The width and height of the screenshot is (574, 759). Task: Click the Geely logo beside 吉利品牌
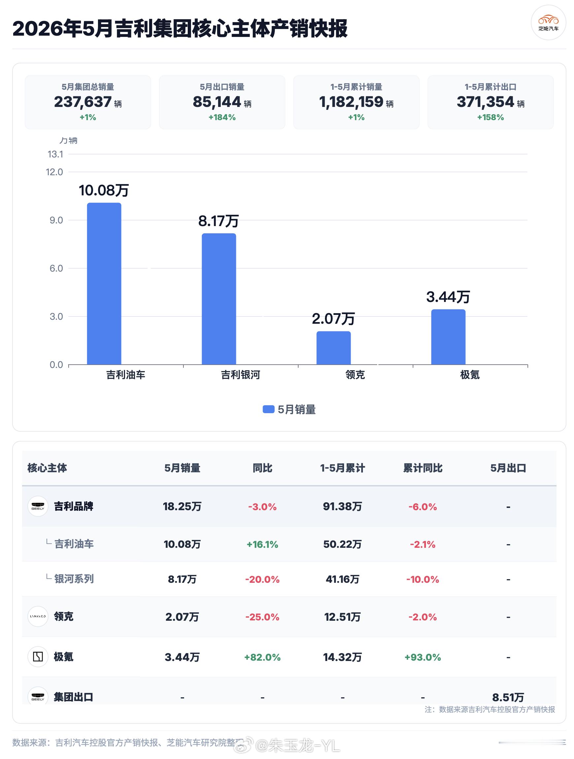38,507
